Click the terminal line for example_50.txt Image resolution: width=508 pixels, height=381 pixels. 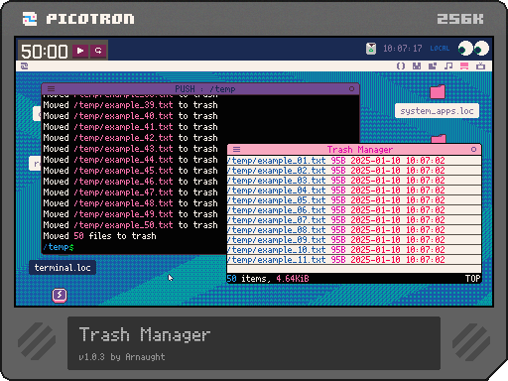[x=130, y=225]
